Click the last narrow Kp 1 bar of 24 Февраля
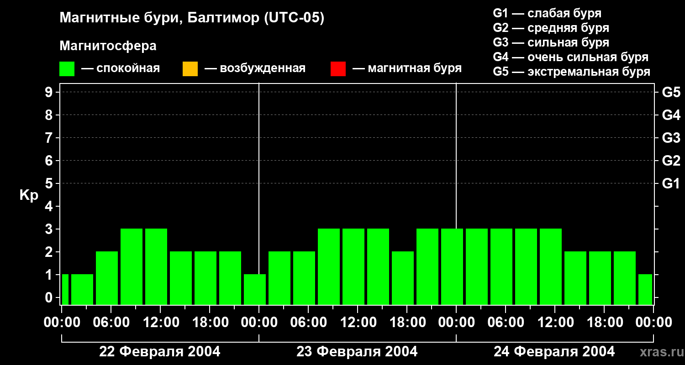The width and height of the screenshot is (685, 365). (645, 289)
